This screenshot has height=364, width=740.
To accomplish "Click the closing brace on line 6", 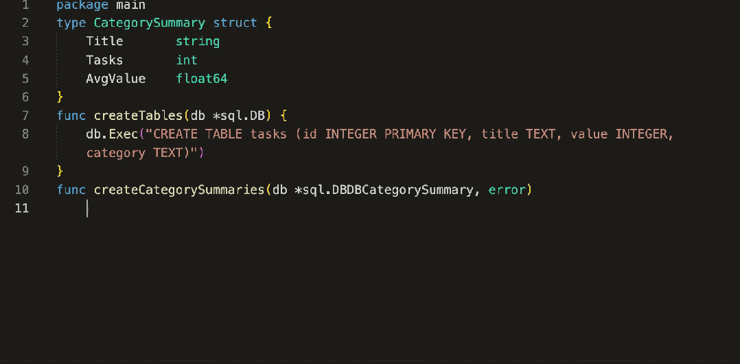I will (x=60, y=97).
